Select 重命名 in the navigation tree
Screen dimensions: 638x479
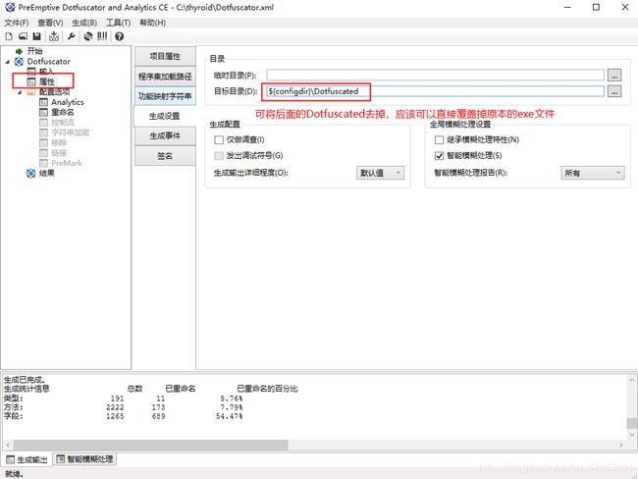[x=63, y=112]
